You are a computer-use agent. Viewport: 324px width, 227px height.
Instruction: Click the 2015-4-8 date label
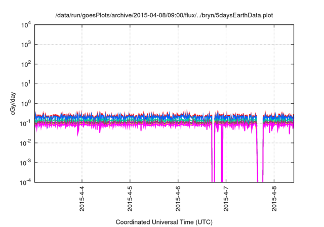click(x=274, y=199)
